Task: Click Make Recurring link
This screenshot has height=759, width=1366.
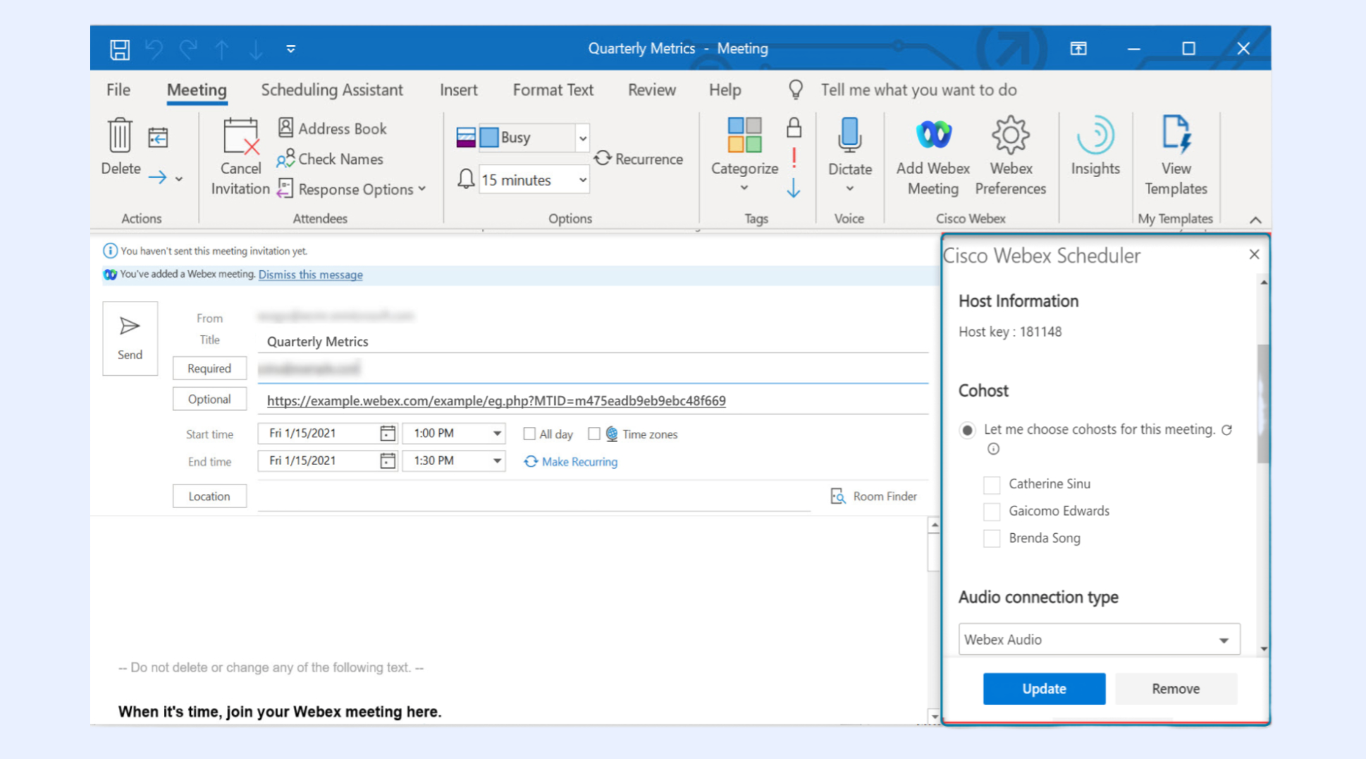Action: 571,462
